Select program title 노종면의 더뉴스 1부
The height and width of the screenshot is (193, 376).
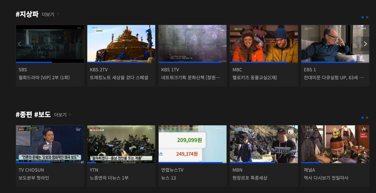[x=109, y=178]
